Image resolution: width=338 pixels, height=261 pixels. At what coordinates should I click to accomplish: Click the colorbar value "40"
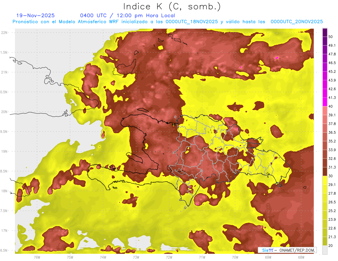(331, 106)
